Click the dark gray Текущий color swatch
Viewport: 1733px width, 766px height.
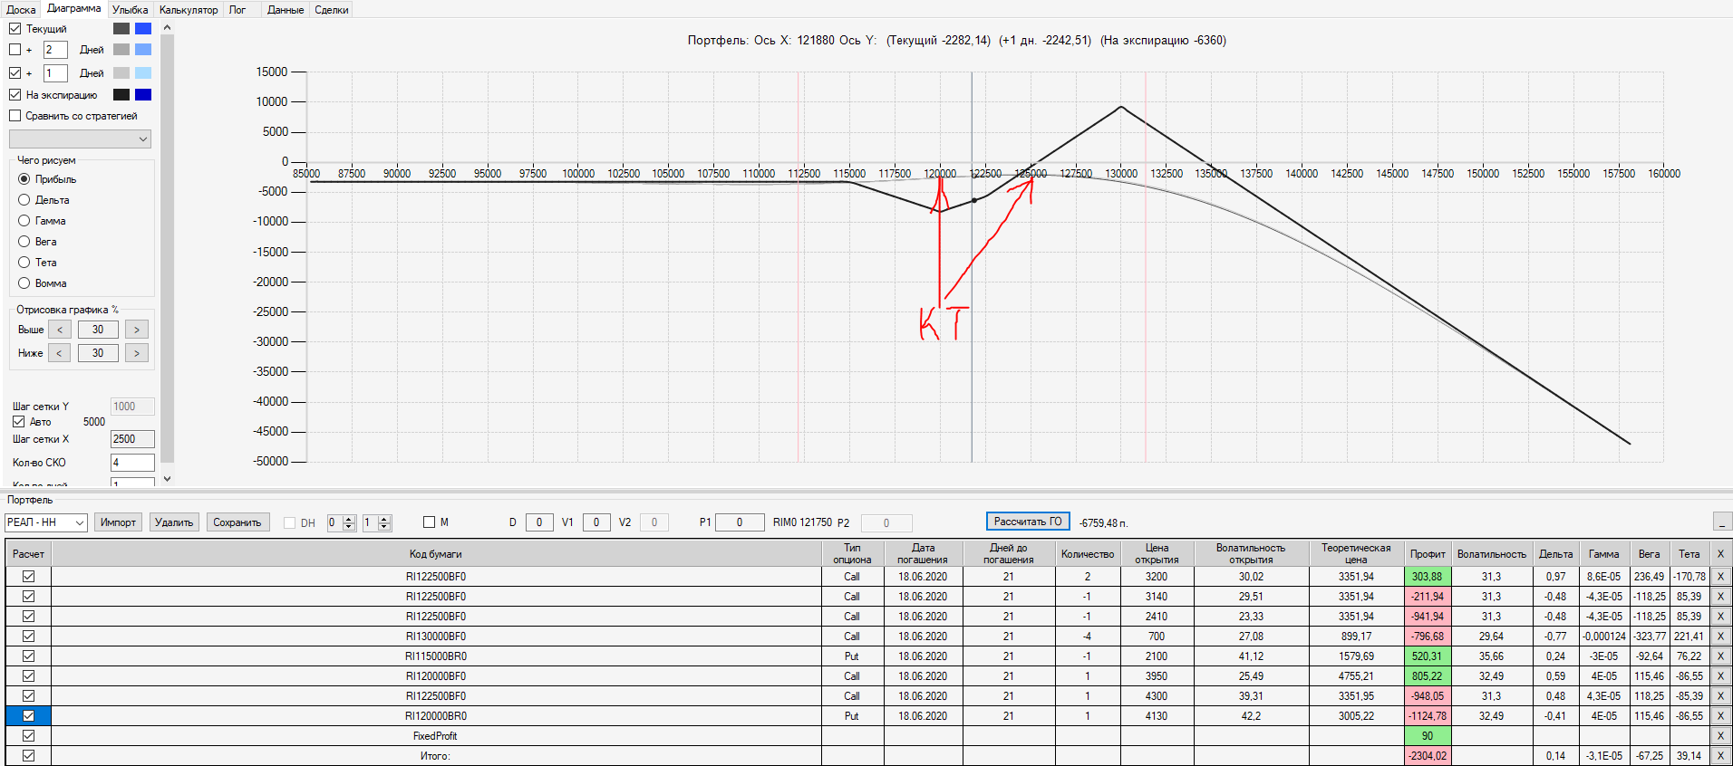[x=121, y=29]
